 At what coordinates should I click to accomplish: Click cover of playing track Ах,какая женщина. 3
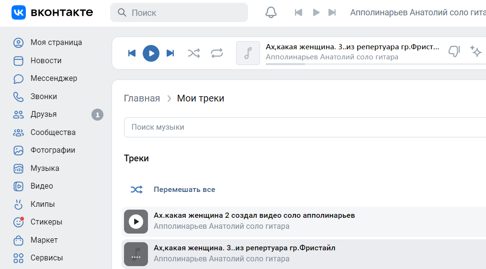[x=136, y=254]
